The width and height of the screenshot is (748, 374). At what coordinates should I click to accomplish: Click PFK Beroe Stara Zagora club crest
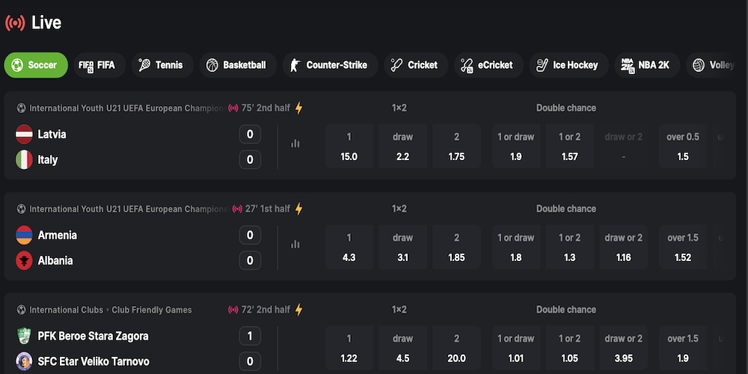[24, 337]
